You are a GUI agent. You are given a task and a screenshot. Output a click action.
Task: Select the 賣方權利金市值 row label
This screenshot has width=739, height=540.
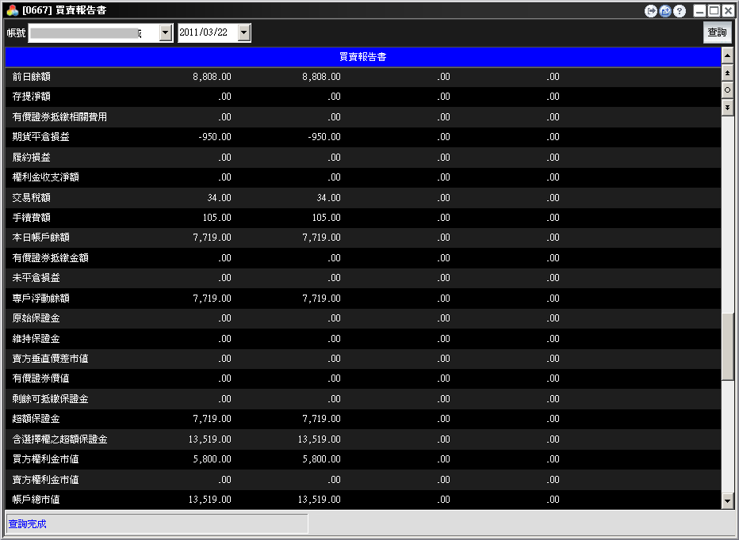click(x=46, y=480)
